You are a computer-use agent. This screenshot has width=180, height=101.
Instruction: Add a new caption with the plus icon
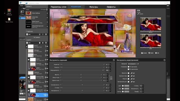coord(27,34)
